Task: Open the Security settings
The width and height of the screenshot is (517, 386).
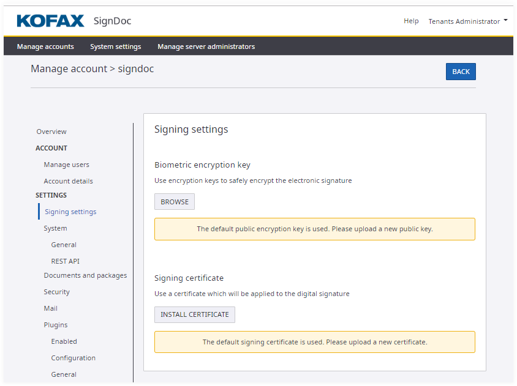Action: coord(56,292)
